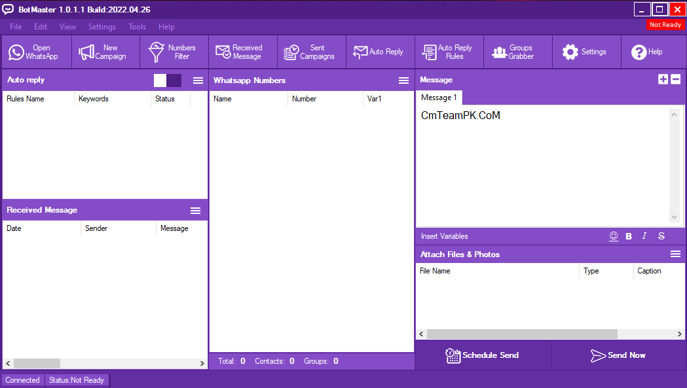Insert an emoji into message
Image resolution: width=687 pixels, height=388 pixels.
614,236
